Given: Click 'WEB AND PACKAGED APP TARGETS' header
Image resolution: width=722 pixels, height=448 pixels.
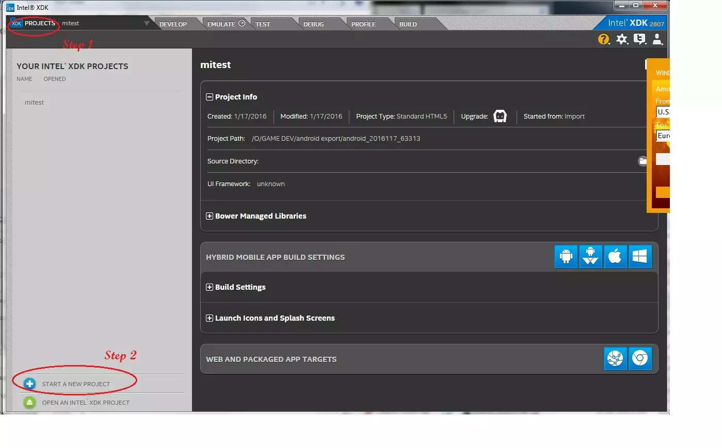Looking at the screenshot, I should point(271,359).
